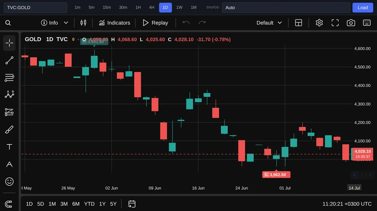
Task: Set range to 5D
Action: 40,204
